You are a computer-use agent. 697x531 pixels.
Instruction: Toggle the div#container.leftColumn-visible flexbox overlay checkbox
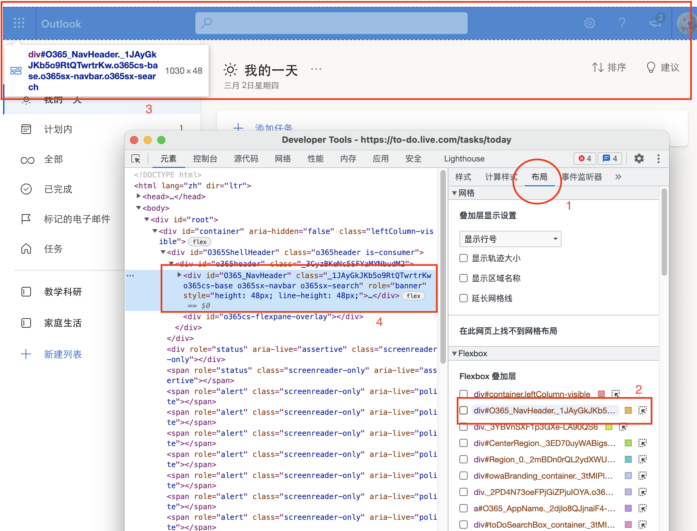(x=463, y=394)
